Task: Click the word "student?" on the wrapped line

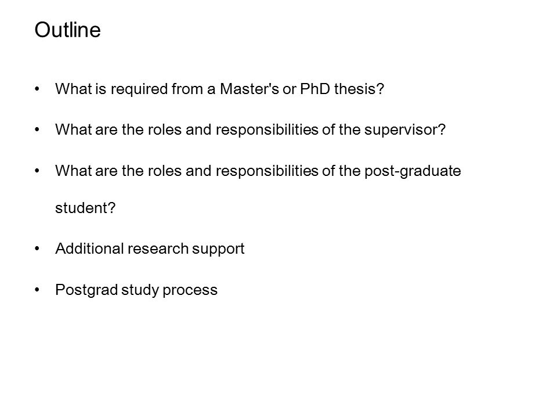Action: (x=85, y=208)
